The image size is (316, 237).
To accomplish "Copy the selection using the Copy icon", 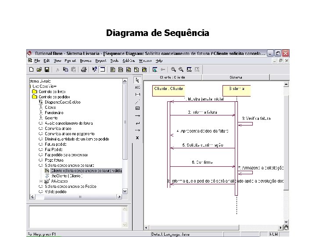I will click(x=65, y=69).
